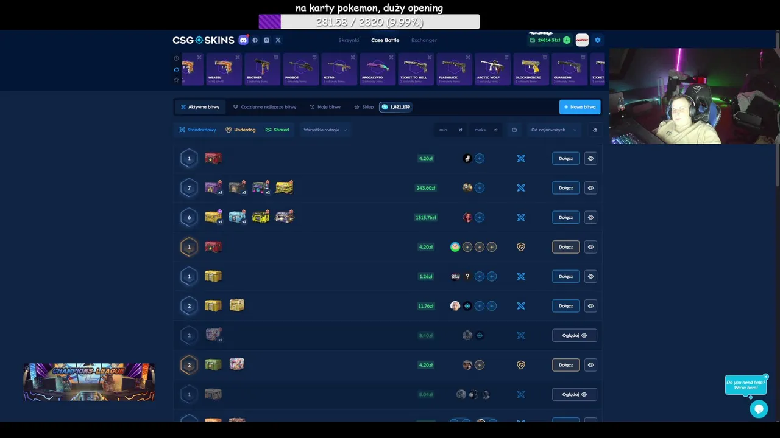This screenshot has width=780, height=438.
Task: Show recent drops clock icon
Action: 177,58
